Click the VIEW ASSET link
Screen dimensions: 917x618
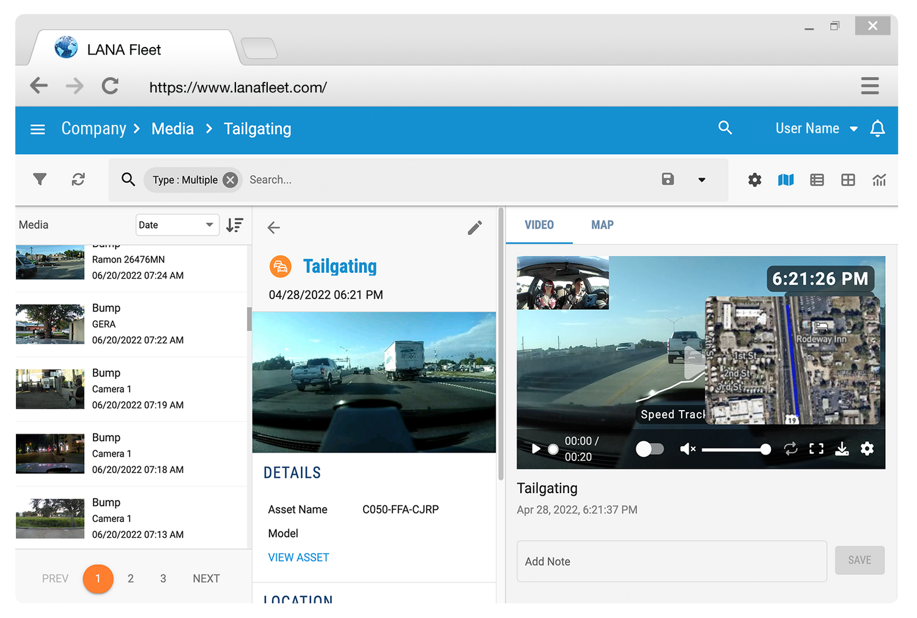tap(298, 557)
